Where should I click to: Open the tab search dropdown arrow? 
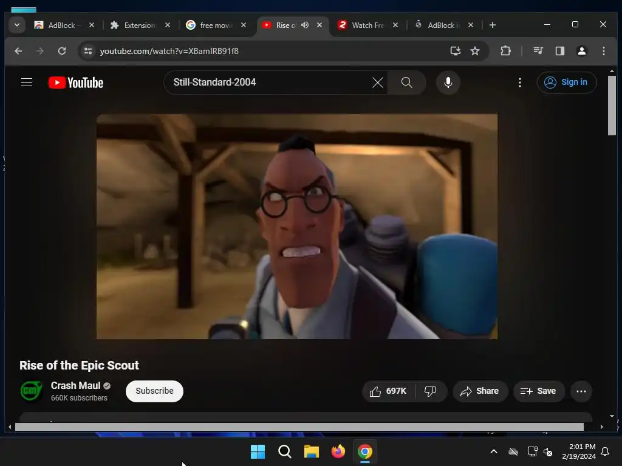[x=16, y=25]
